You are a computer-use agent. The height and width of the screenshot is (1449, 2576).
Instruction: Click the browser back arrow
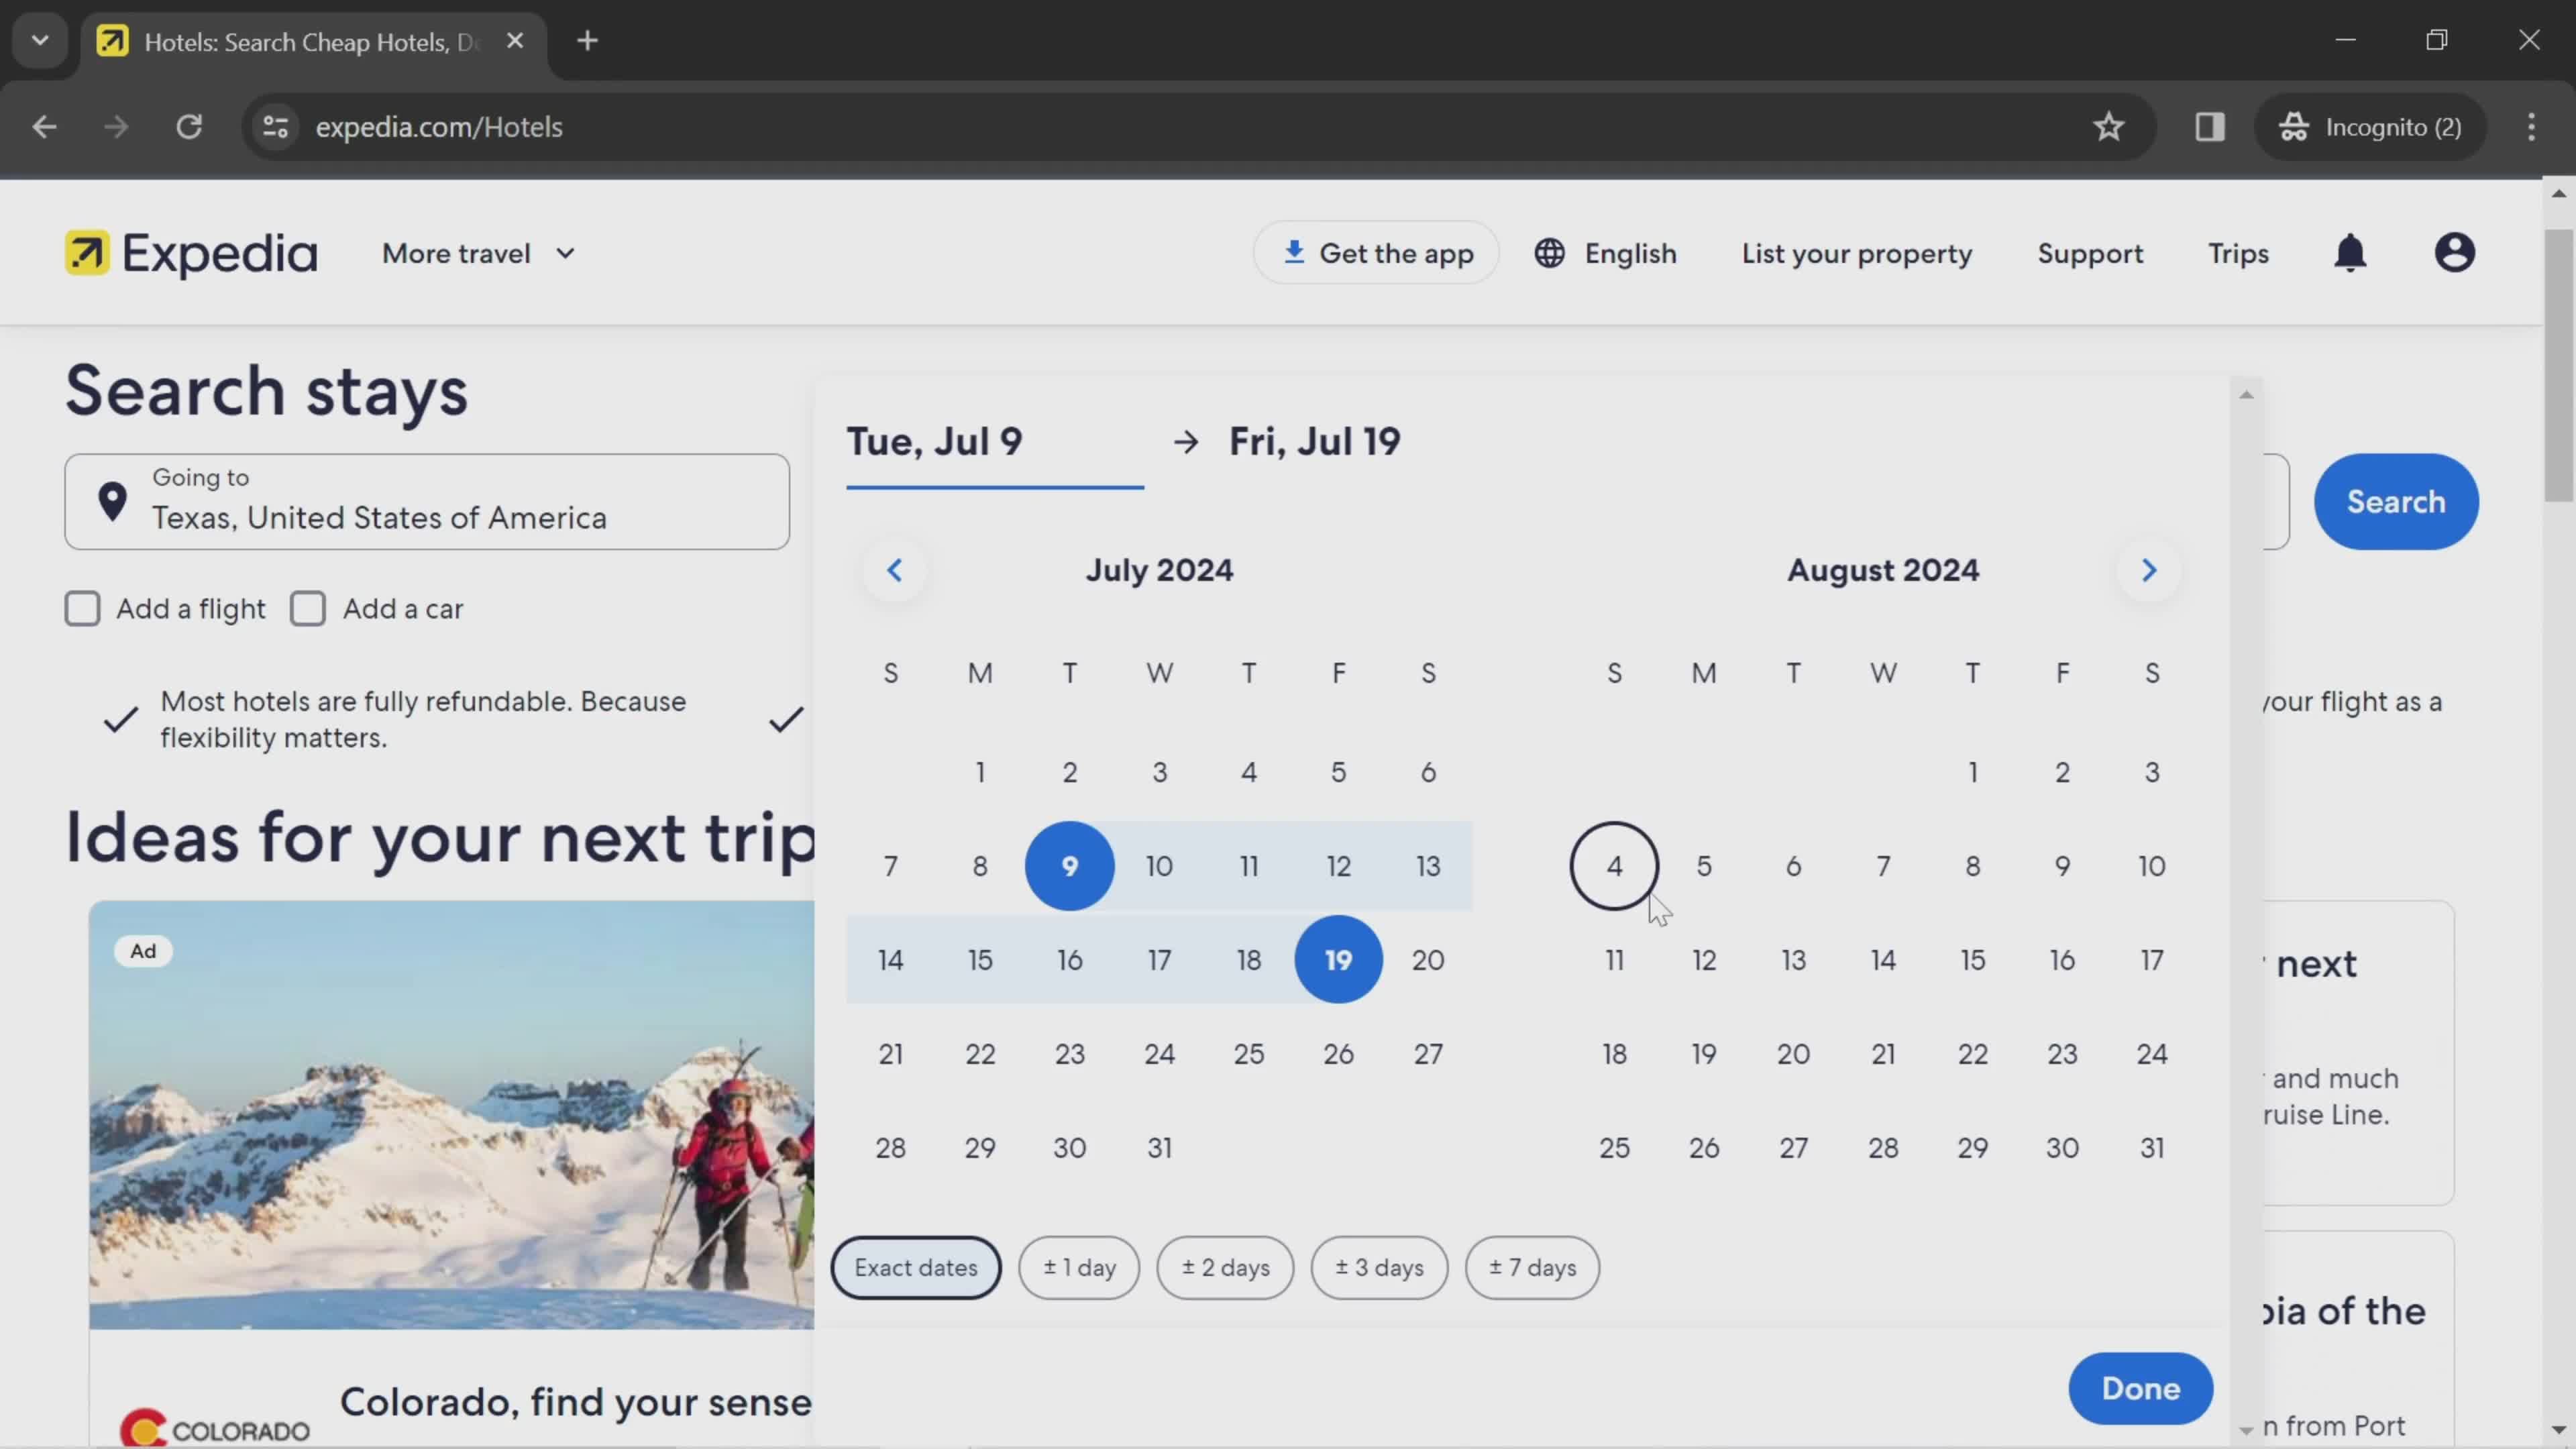click(x=44, y=127)
